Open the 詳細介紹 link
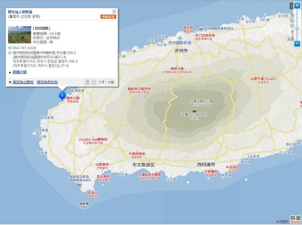 (20, 72)
